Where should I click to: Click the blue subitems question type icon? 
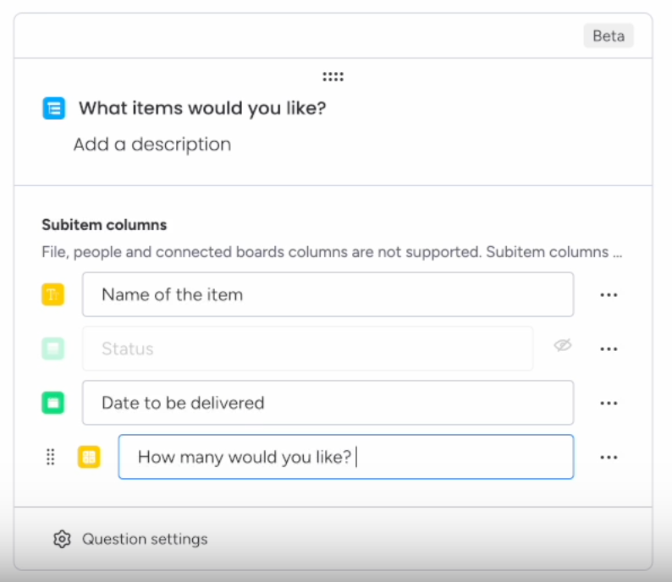tap(54, 108)
